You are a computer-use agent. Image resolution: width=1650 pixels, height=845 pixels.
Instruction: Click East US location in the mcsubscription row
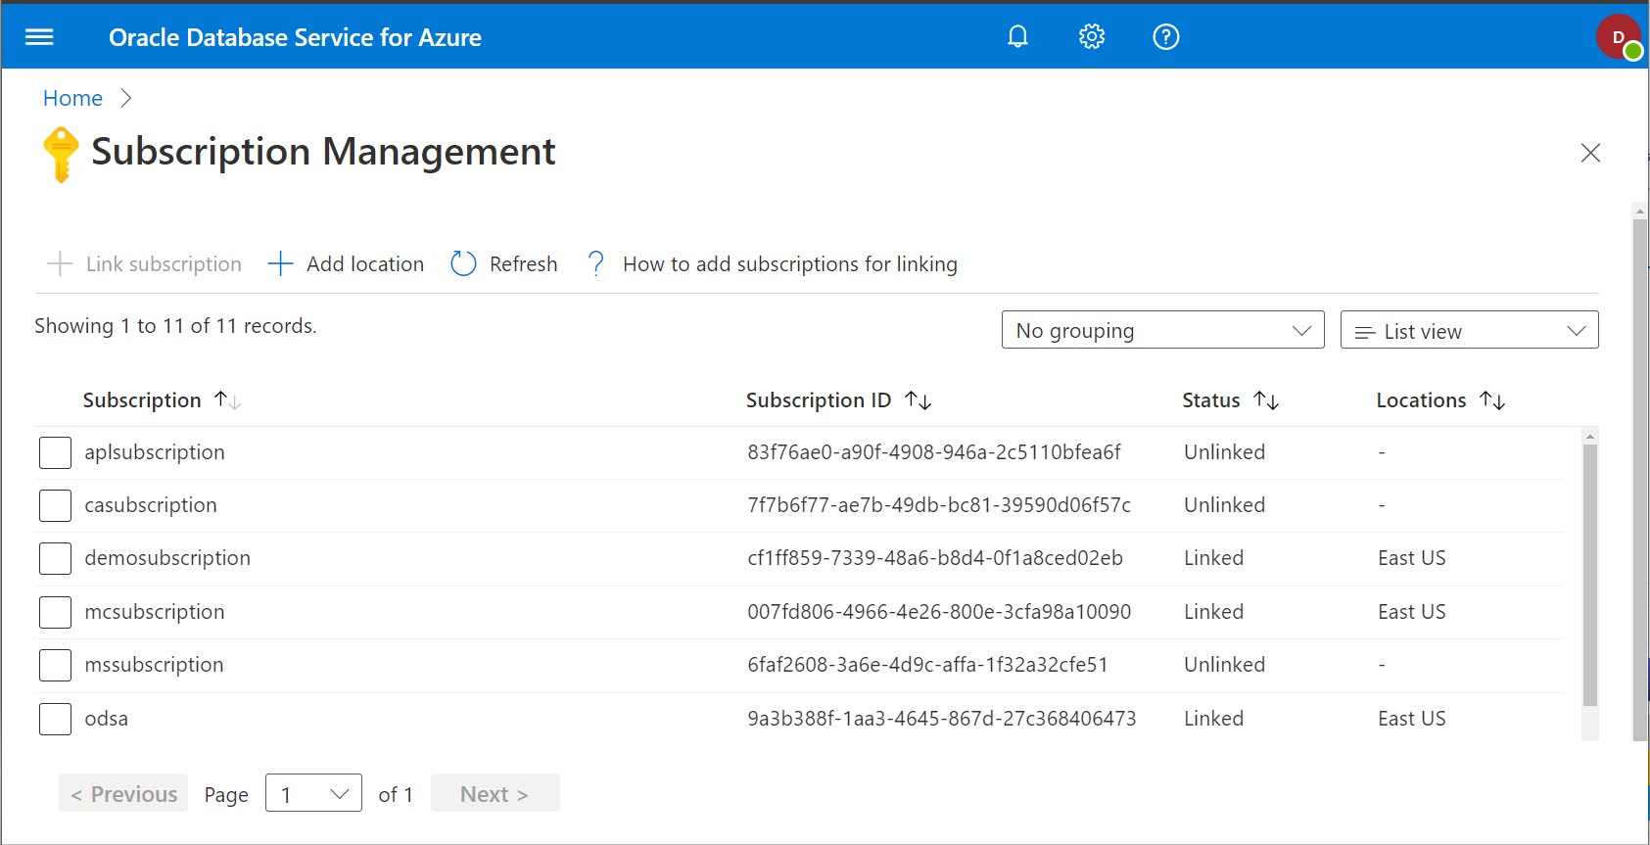1411,612
